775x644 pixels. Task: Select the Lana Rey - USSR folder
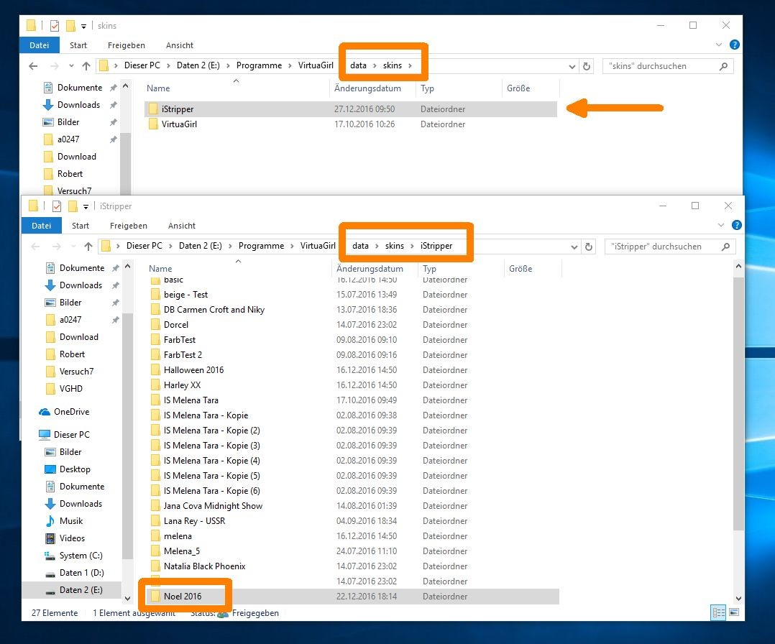(x=353, y=521)
